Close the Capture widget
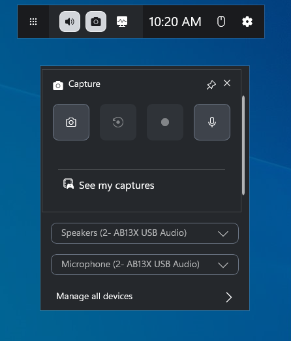 click(227, 83)
